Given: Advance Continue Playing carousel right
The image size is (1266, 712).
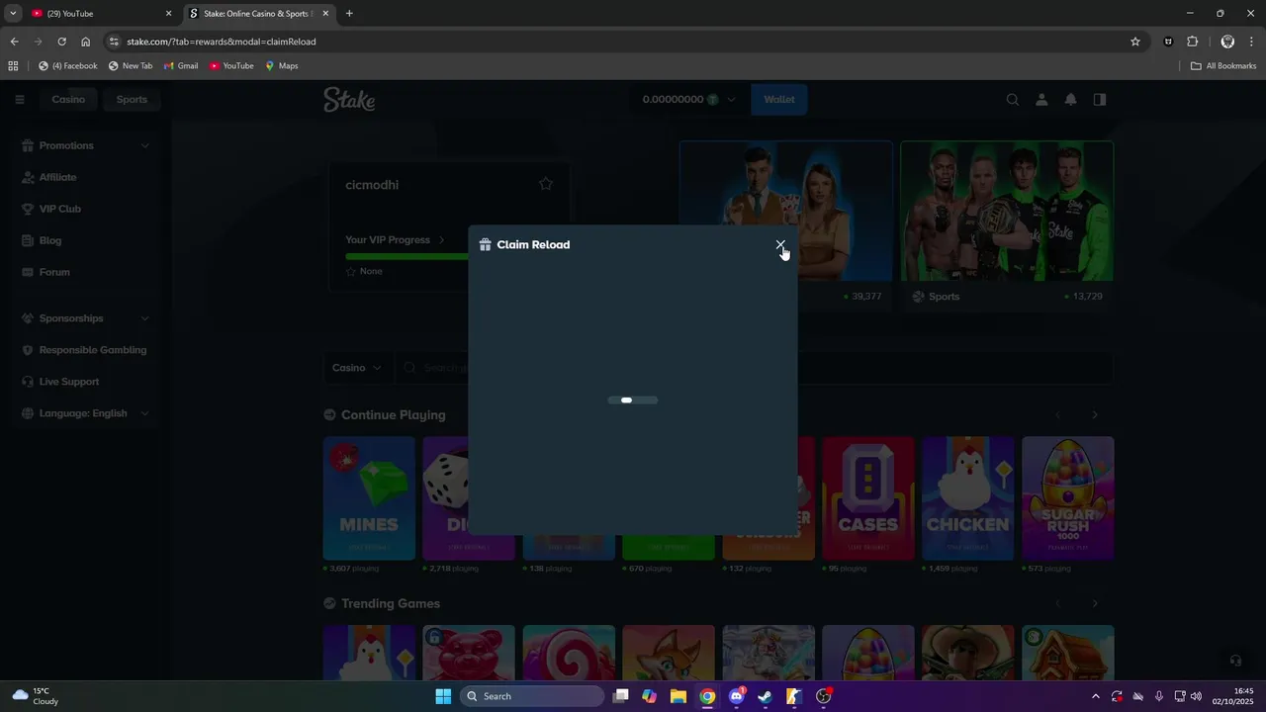Looking at the screenshot, I should point(1095,415).
